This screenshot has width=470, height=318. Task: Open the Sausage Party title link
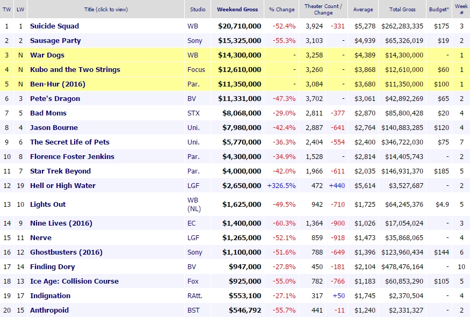pos(55,41)
